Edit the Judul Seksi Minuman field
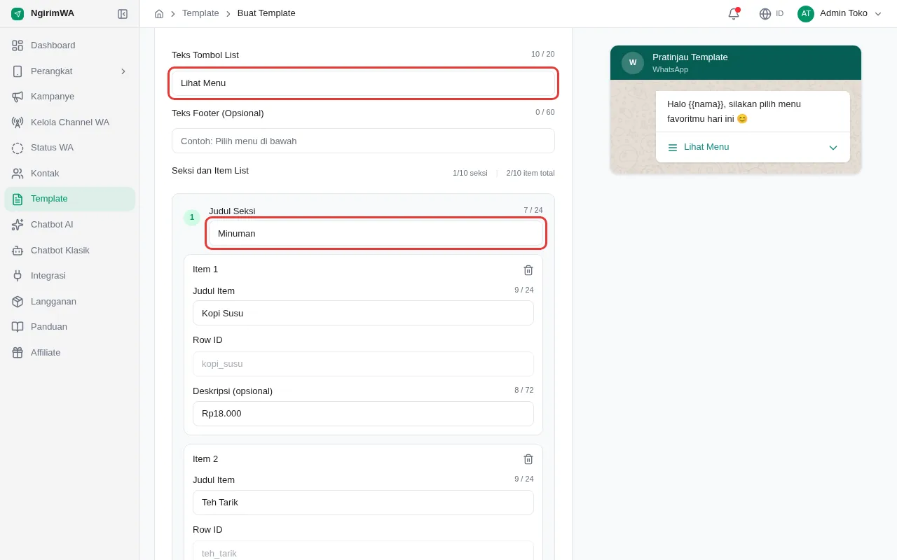Viewport: 897px width, 560px height. coord(376,234)
